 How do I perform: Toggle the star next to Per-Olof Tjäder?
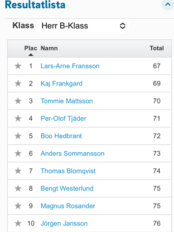18,118
